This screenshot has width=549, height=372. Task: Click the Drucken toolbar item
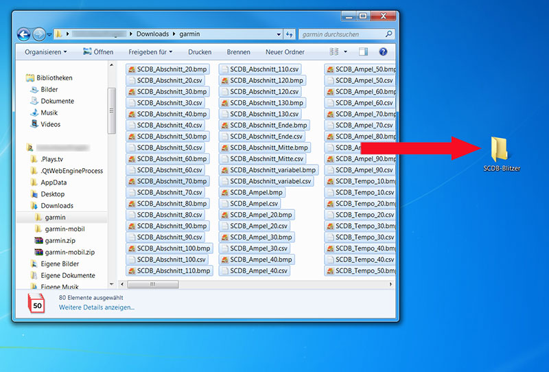(x=200, y=51)
